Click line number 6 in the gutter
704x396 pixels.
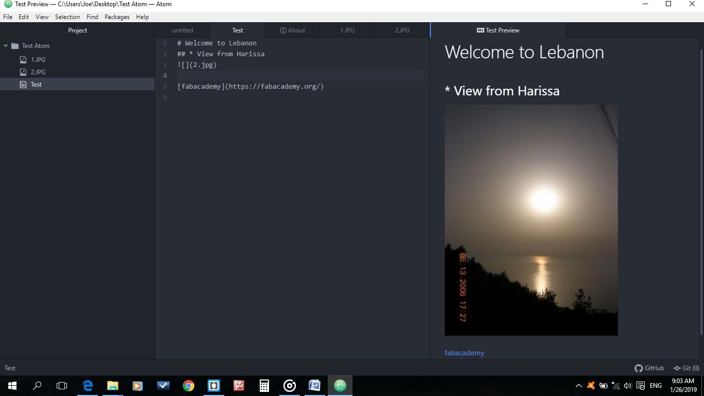tap(165, 97)
